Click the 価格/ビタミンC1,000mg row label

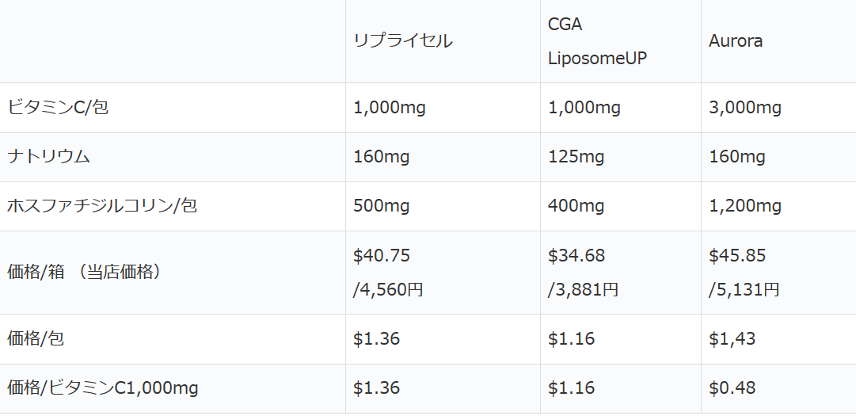pos(102,388)
